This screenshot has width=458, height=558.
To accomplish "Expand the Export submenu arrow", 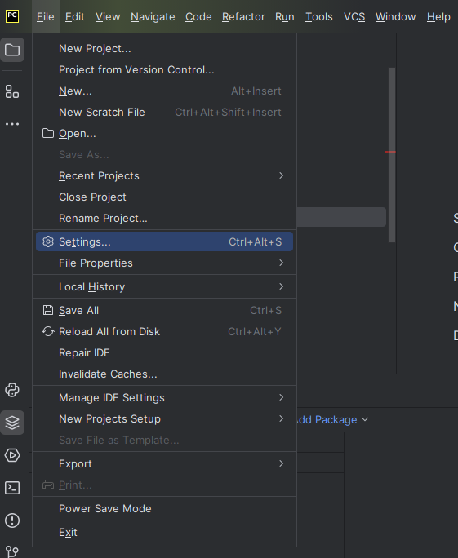I will 282,463.
